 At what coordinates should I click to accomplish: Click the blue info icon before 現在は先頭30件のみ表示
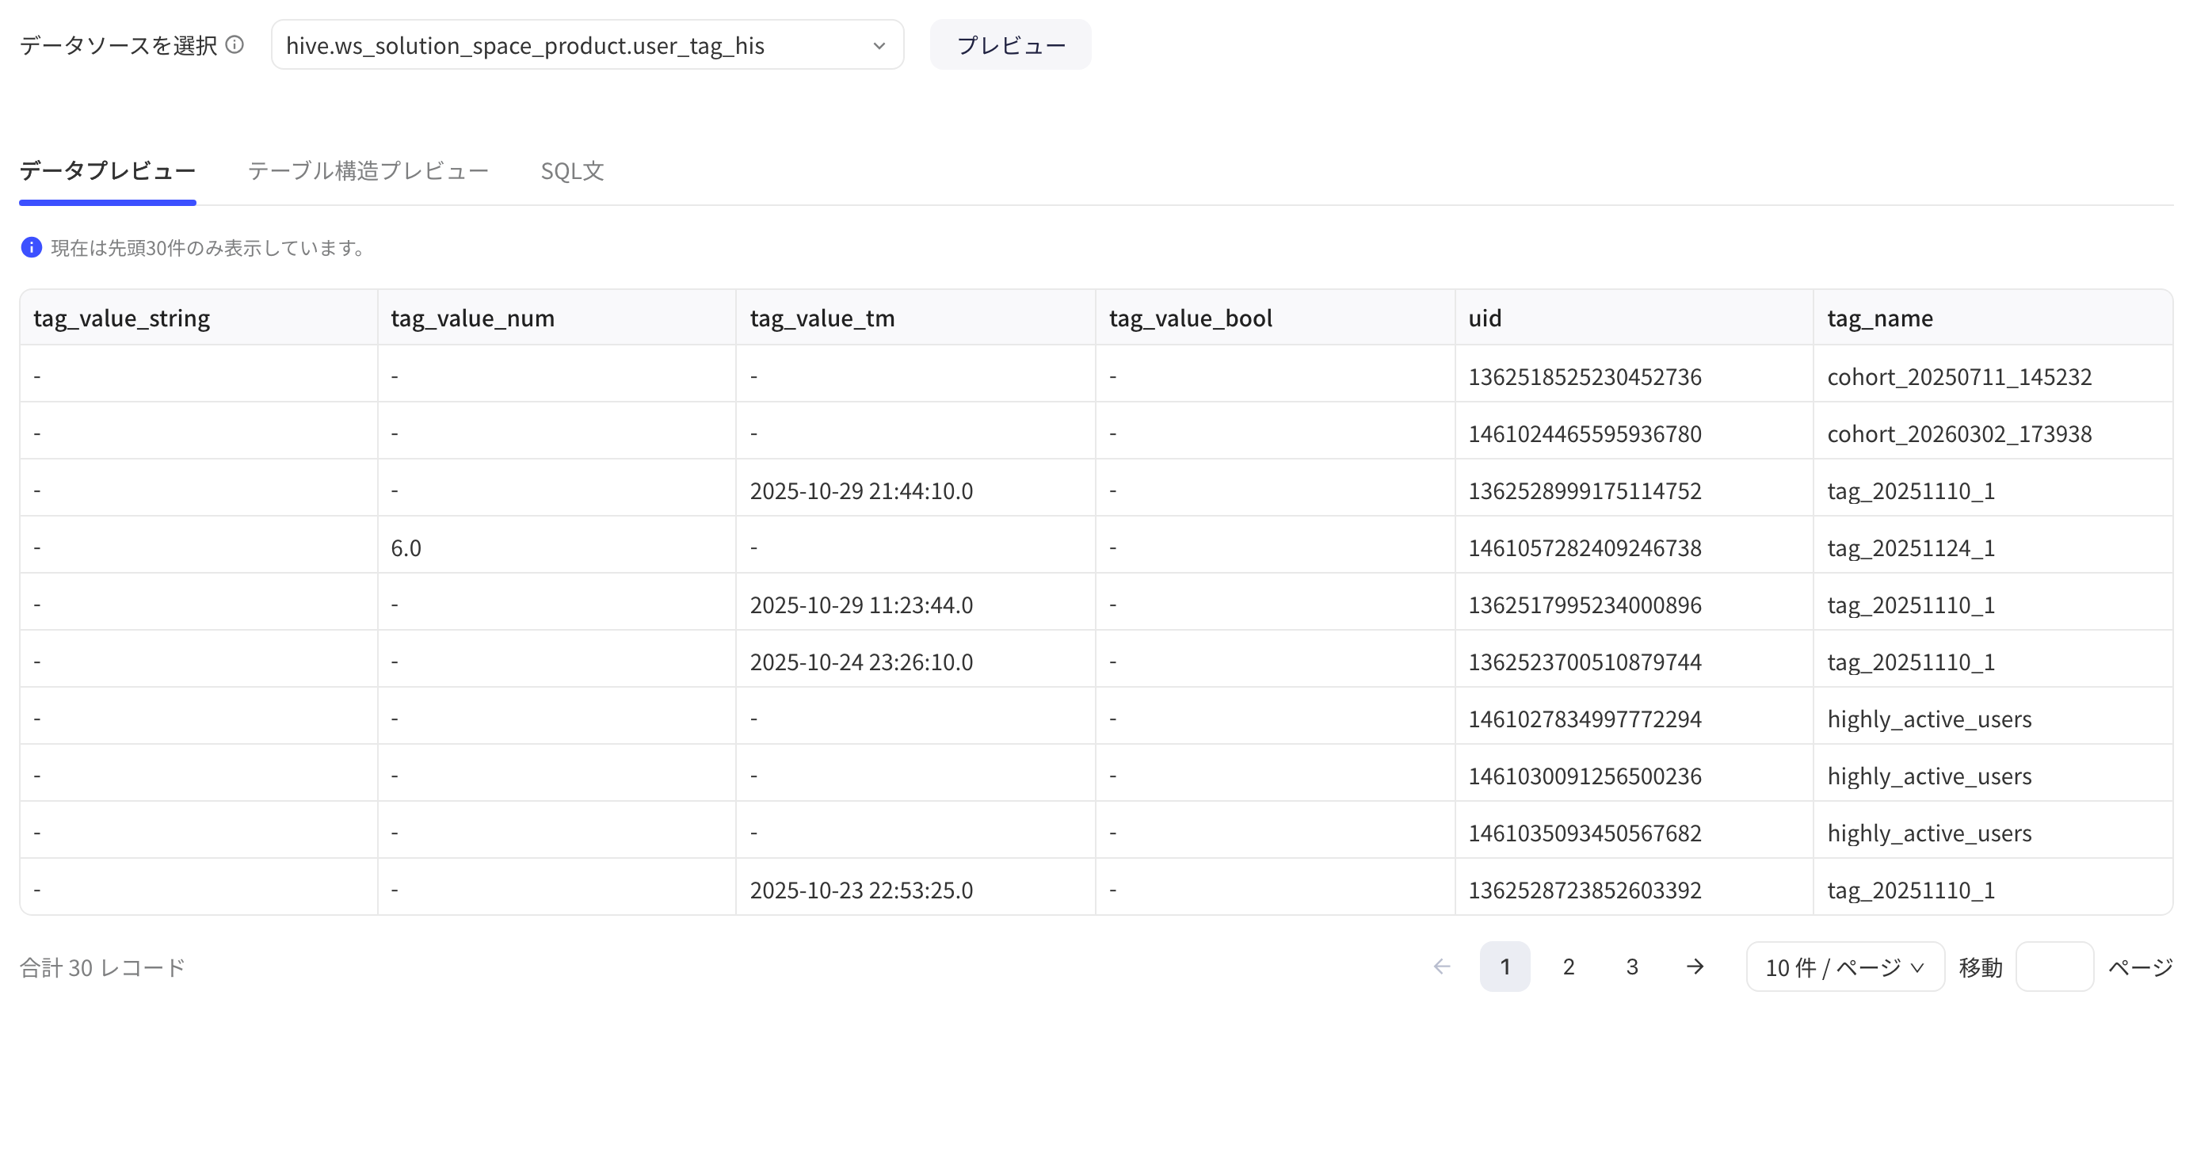click(32, 248)
